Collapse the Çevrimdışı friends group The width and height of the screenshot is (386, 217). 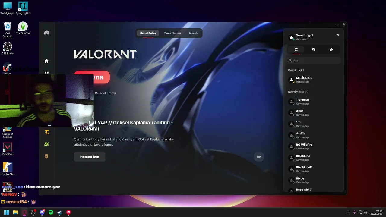click(x=298, y=92)
